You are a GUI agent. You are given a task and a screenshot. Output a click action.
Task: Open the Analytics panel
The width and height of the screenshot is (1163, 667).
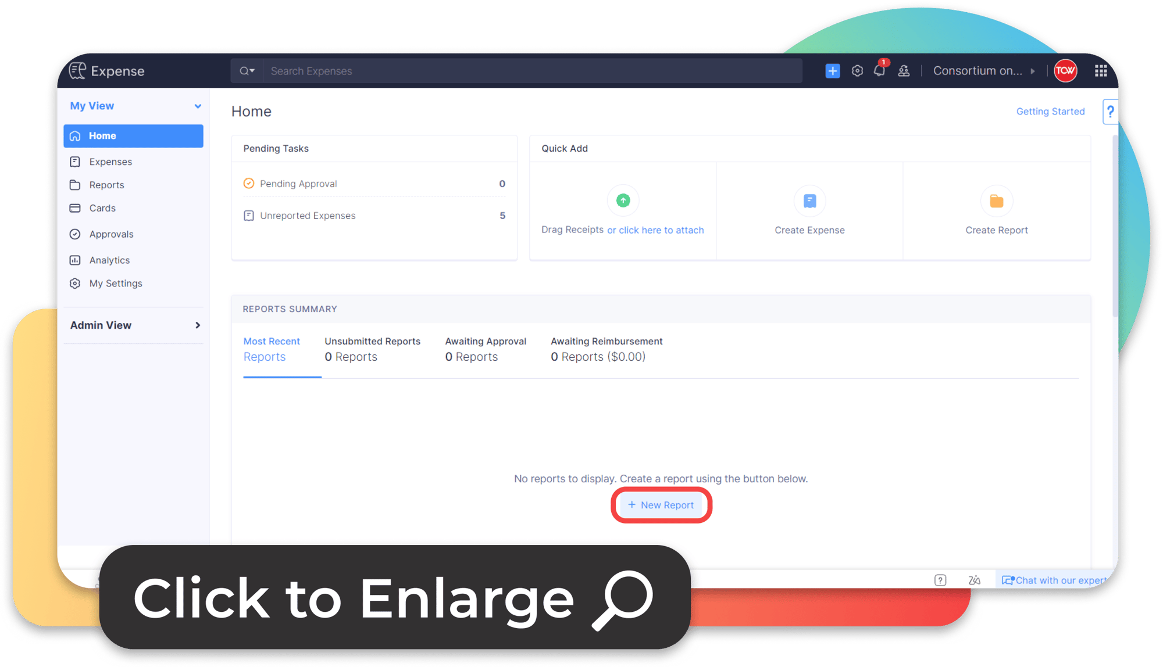pyautogui.click(x=109, y=260)
